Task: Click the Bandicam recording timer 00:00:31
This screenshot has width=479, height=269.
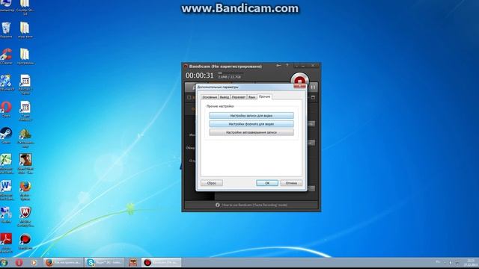Action: point(200,75)
